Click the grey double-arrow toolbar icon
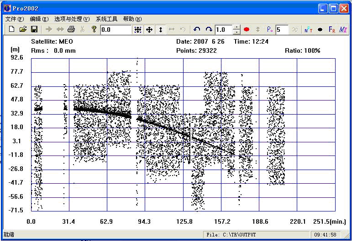 60,29
